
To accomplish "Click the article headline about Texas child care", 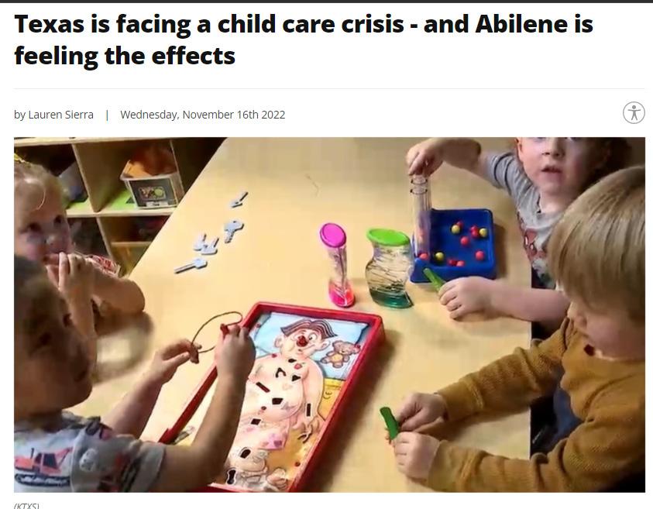I will pyautogui.click(x=303, y=40).
